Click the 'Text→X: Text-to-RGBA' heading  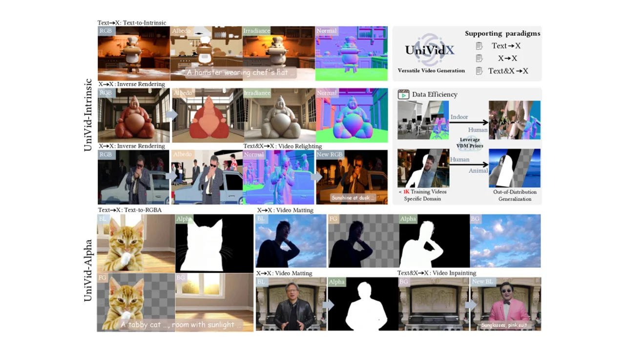[x=129, y=210]
